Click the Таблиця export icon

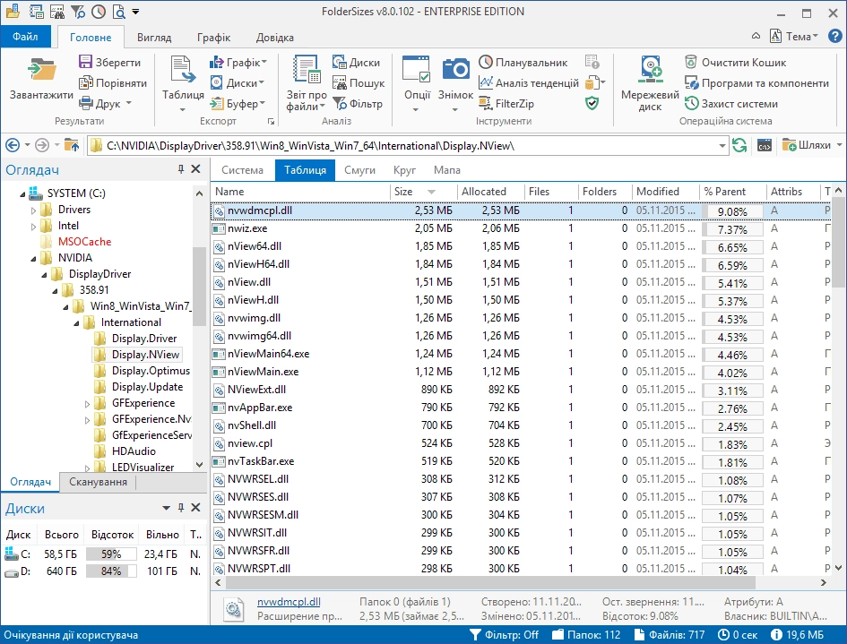tap(183, 71)
